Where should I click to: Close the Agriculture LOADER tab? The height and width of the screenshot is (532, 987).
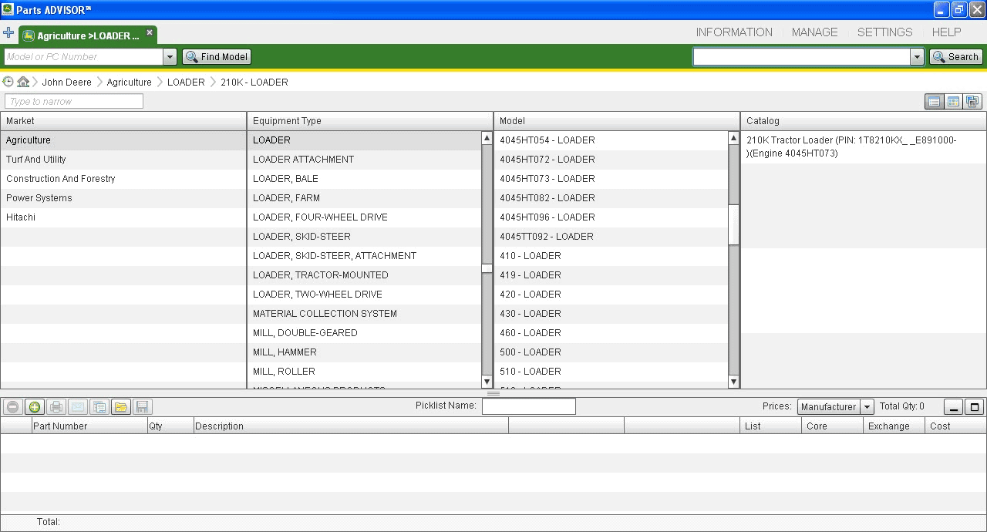pos(150,33)
